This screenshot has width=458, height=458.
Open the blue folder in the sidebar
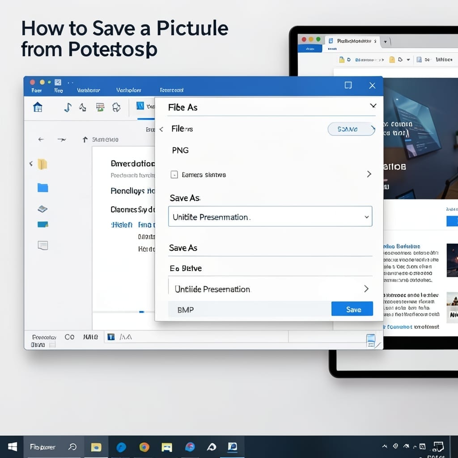point(42,187)
